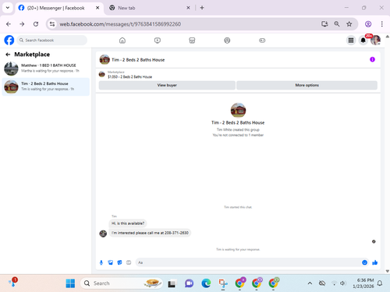Click the page scrollbar down arrow
Viewport: 390px width, 292px height.
click(388, 271)
